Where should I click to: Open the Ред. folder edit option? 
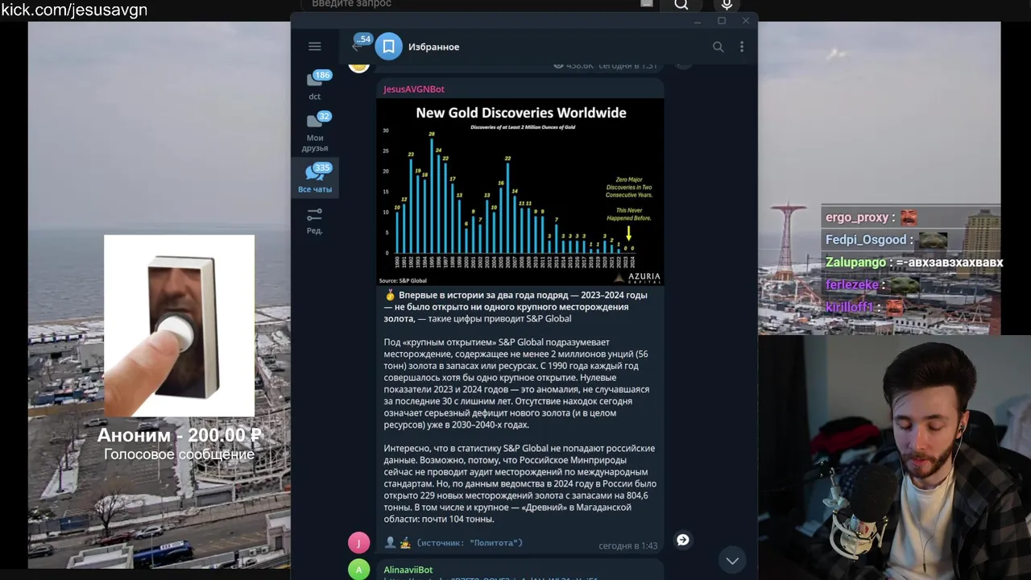point(315,220)
